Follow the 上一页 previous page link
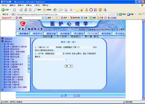 point(64,95)
